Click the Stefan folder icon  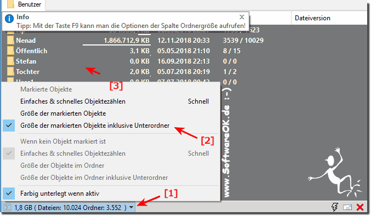(x=10, y=61)
